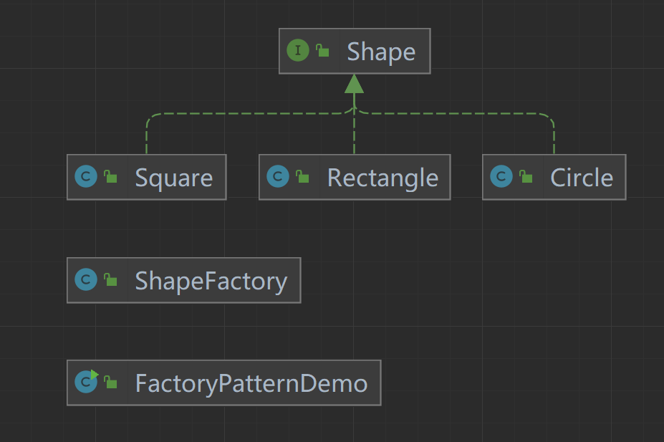Click the class icon on Circle node
The image size is (664, 442).
tap(501, 177)
